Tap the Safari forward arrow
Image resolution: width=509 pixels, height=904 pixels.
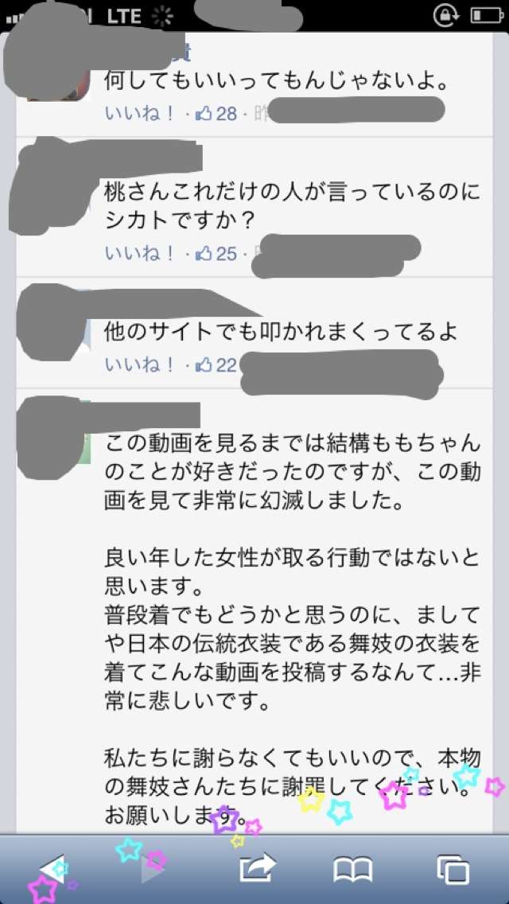153,870
